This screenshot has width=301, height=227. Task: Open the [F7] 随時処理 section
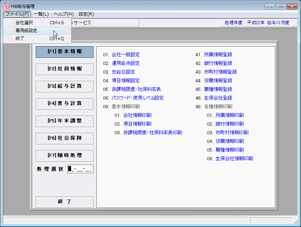coord(65,156)
